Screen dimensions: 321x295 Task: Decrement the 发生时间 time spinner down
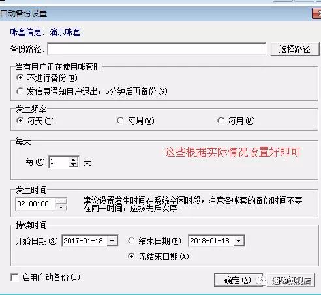tap(61, 207)
